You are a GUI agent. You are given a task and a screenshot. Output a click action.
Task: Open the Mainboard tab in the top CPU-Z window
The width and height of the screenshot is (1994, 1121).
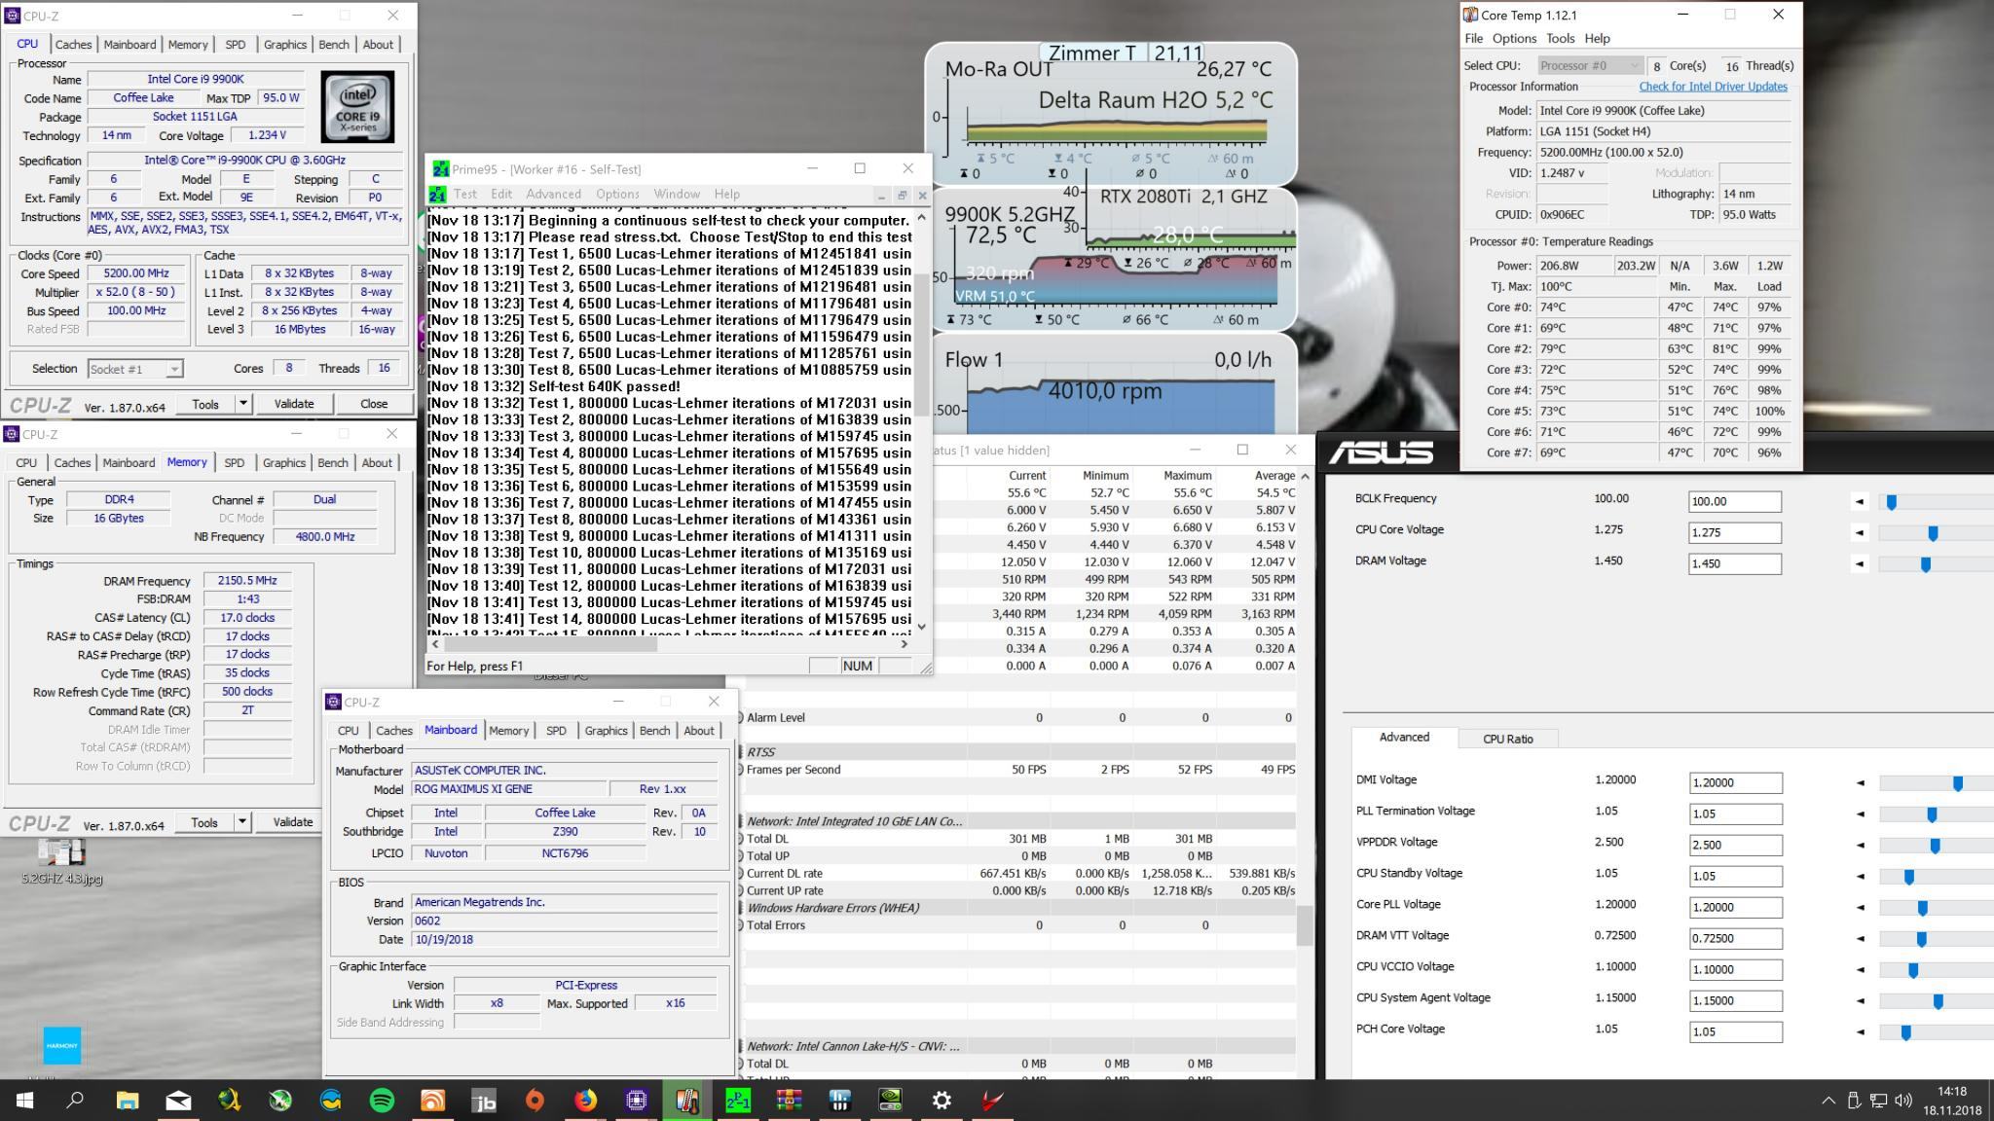(129, 45)
